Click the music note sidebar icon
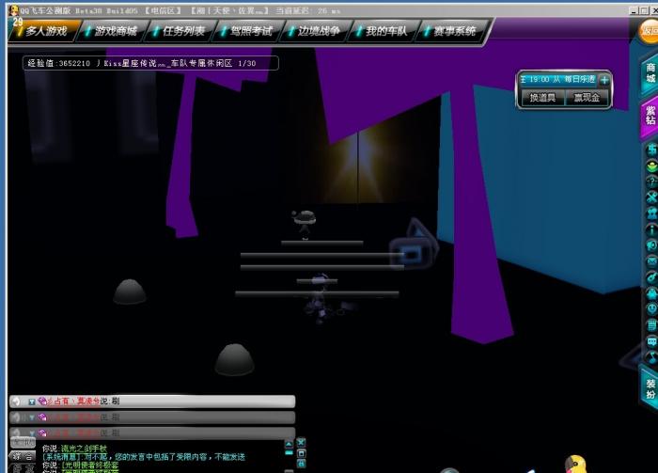 tap(651, 357)
